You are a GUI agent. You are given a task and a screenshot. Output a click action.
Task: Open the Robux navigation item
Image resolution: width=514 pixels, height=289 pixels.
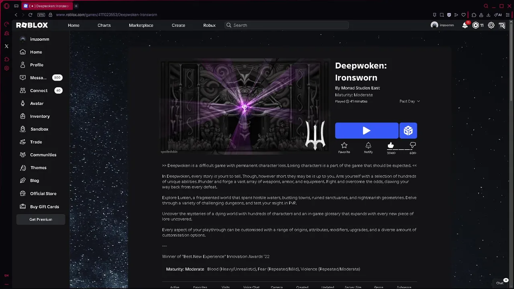coord(209,25)
